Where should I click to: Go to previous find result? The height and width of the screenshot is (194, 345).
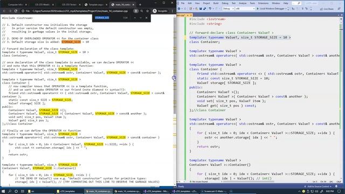click(x=135, y=18)
